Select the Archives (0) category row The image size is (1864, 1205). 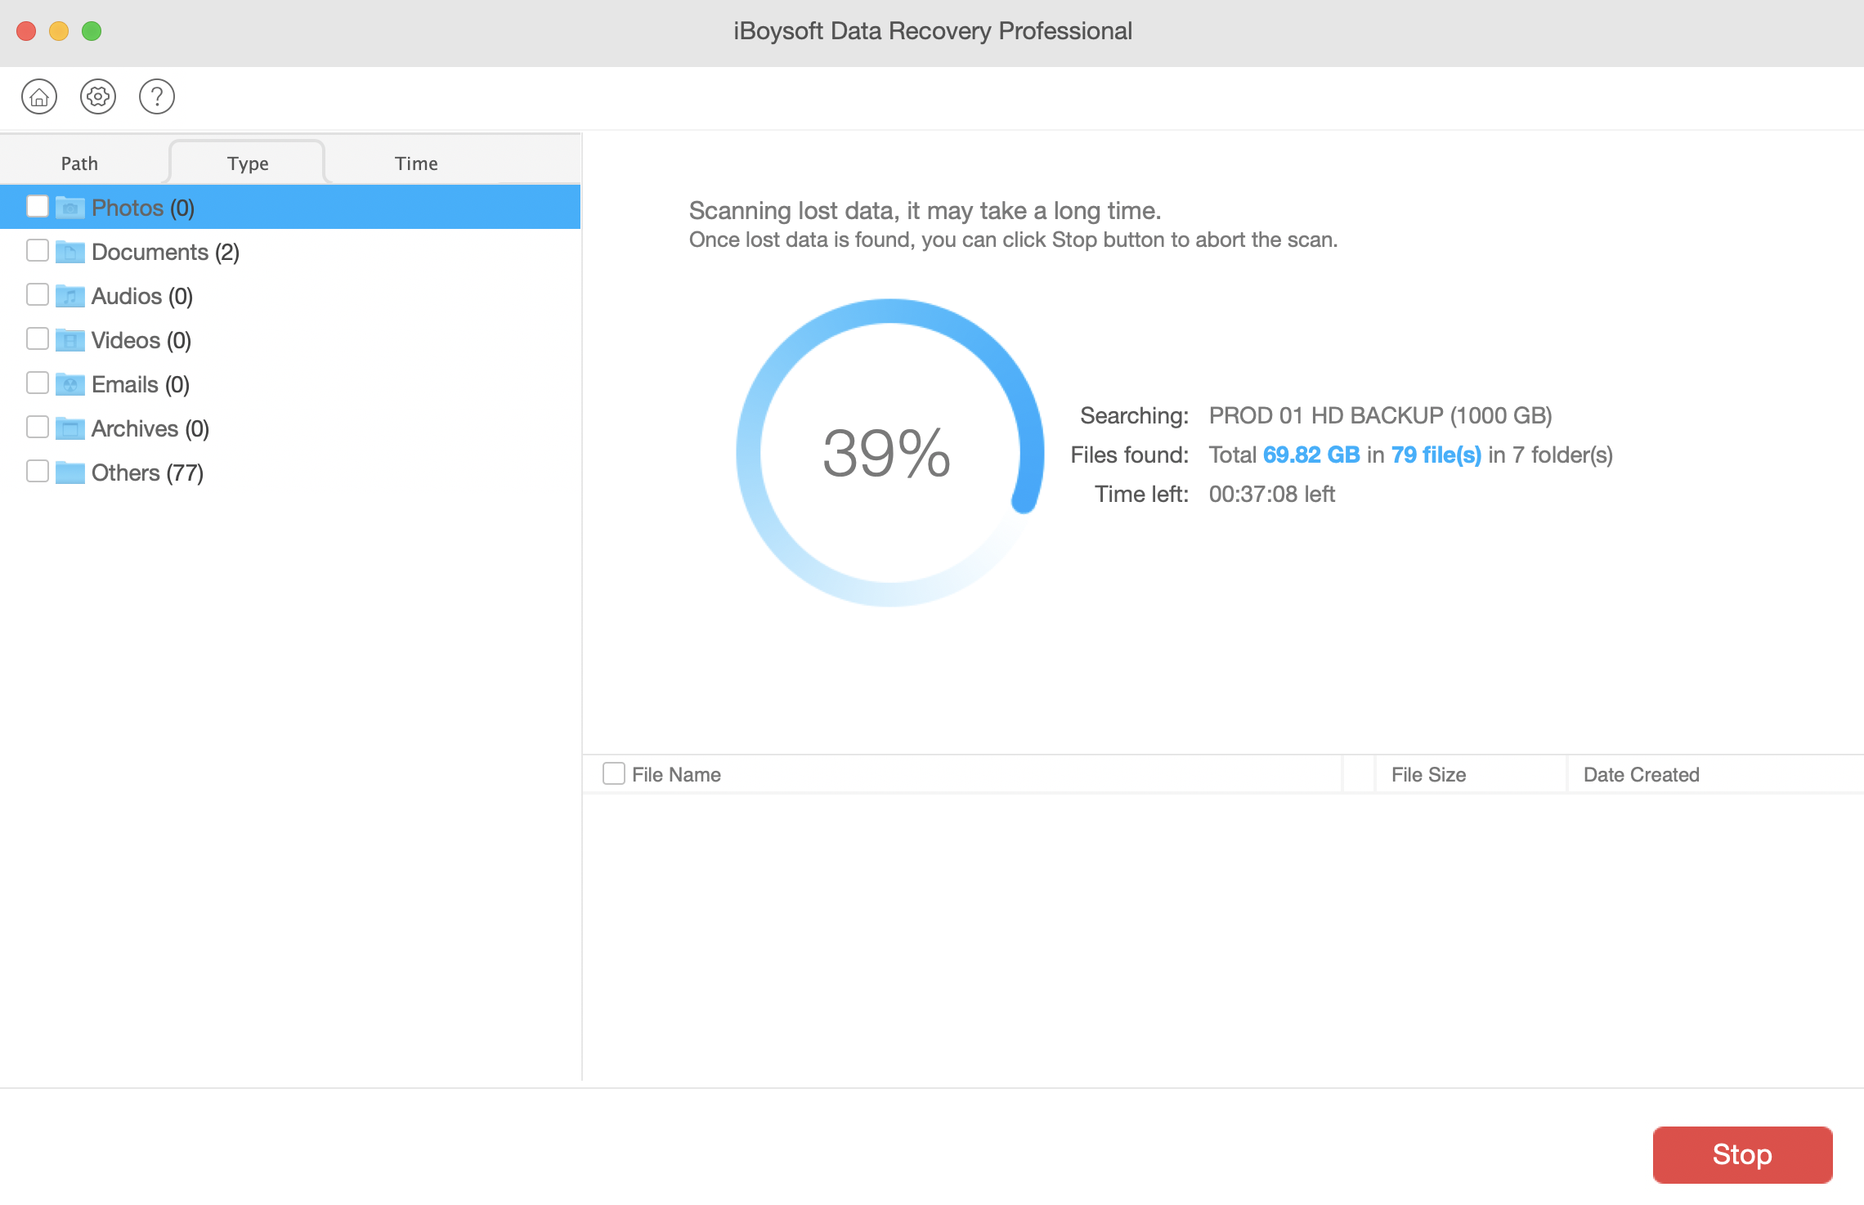[x=290, y=428]
